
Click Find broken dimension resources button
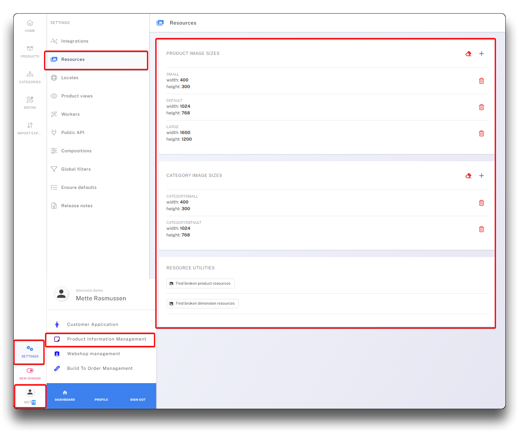(203, 304)
